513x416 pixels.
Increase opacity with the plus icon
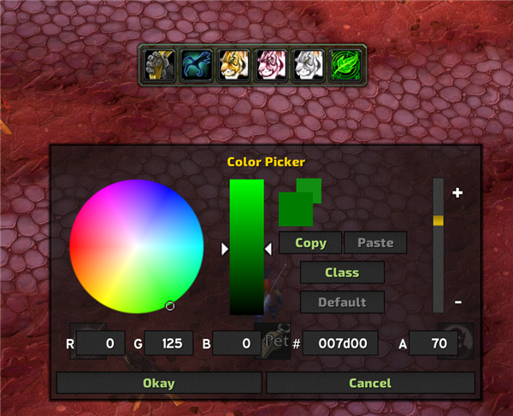click(x=457, y=193)
